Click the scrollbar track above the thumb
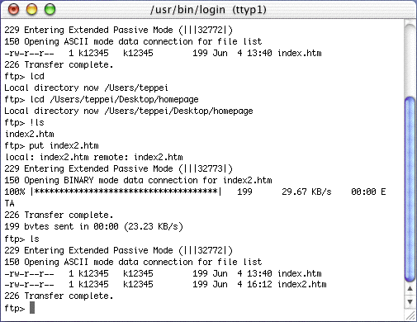The height and width of the screenshot is (322, 417). point(410,59)
